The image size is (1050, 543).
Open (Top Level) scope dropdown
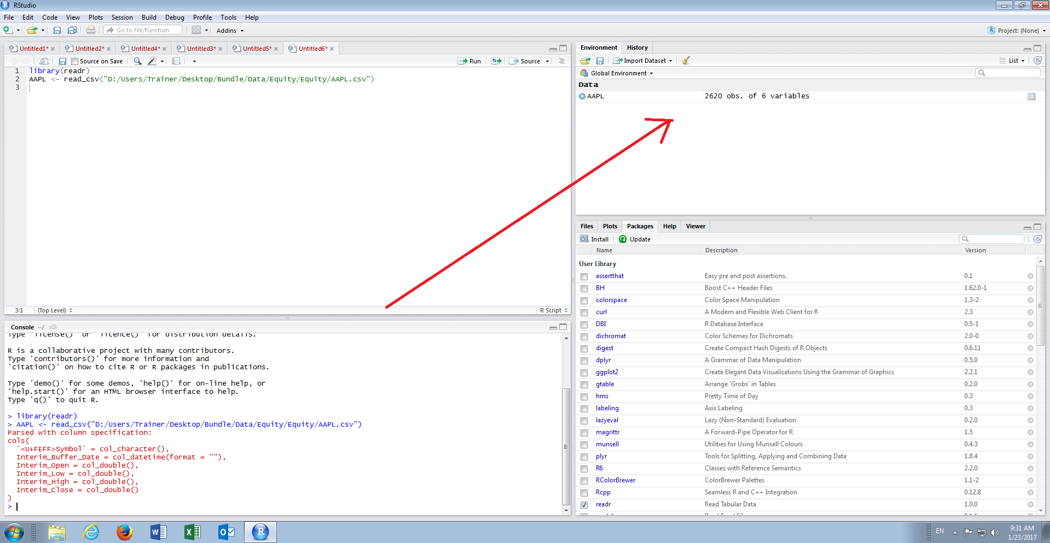point(55,310)
